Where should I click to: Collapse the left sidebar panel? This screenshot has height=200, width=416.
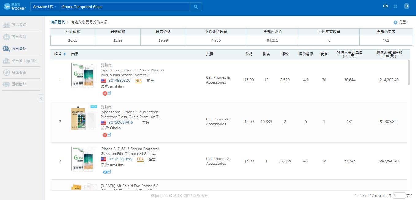click(41, 98)
